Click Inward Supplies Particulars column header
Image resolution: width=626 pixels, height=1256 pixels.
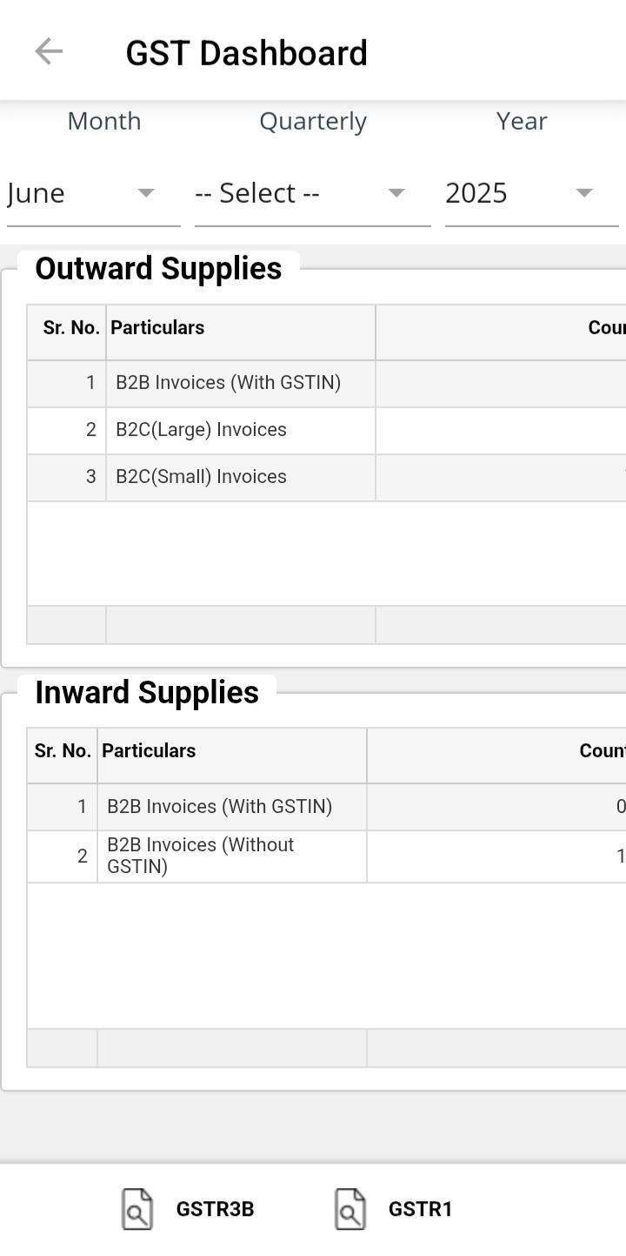pyautogui.click(x=149, y=751)
